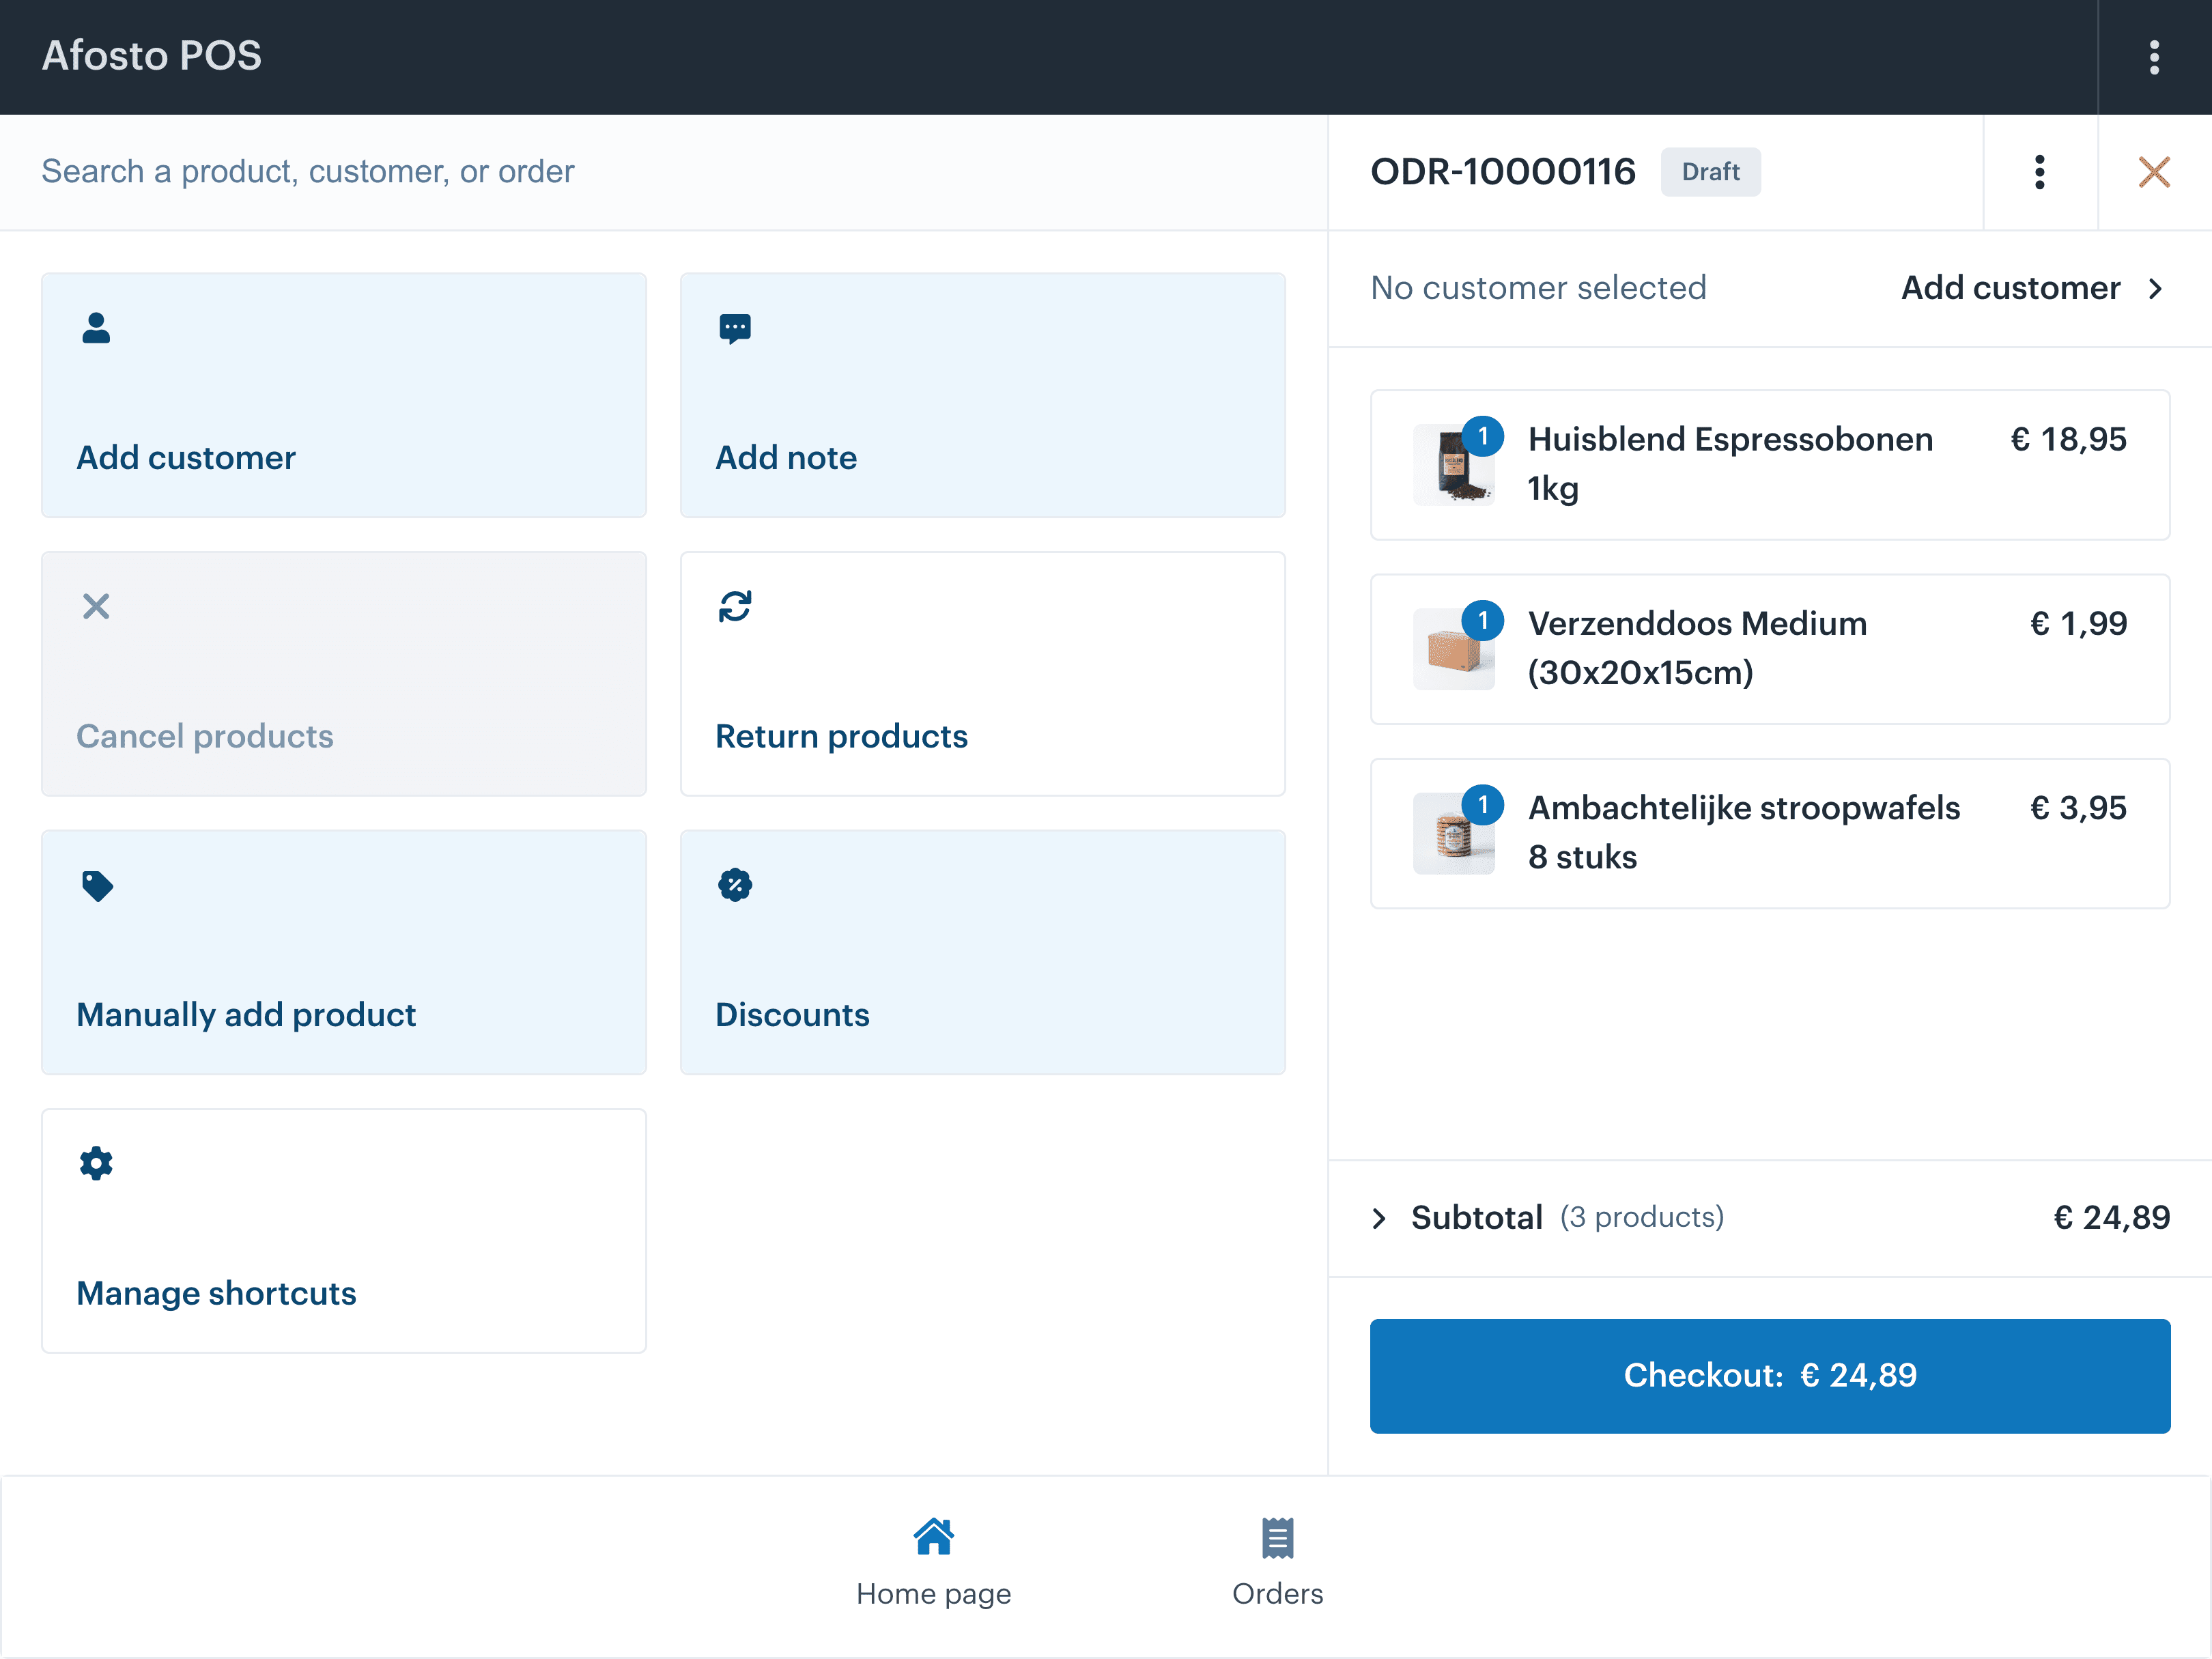The height and width of the screenshot is (1659, 2212).
Task: Go to the Home page tab label
Action: tap(933, 1594)
